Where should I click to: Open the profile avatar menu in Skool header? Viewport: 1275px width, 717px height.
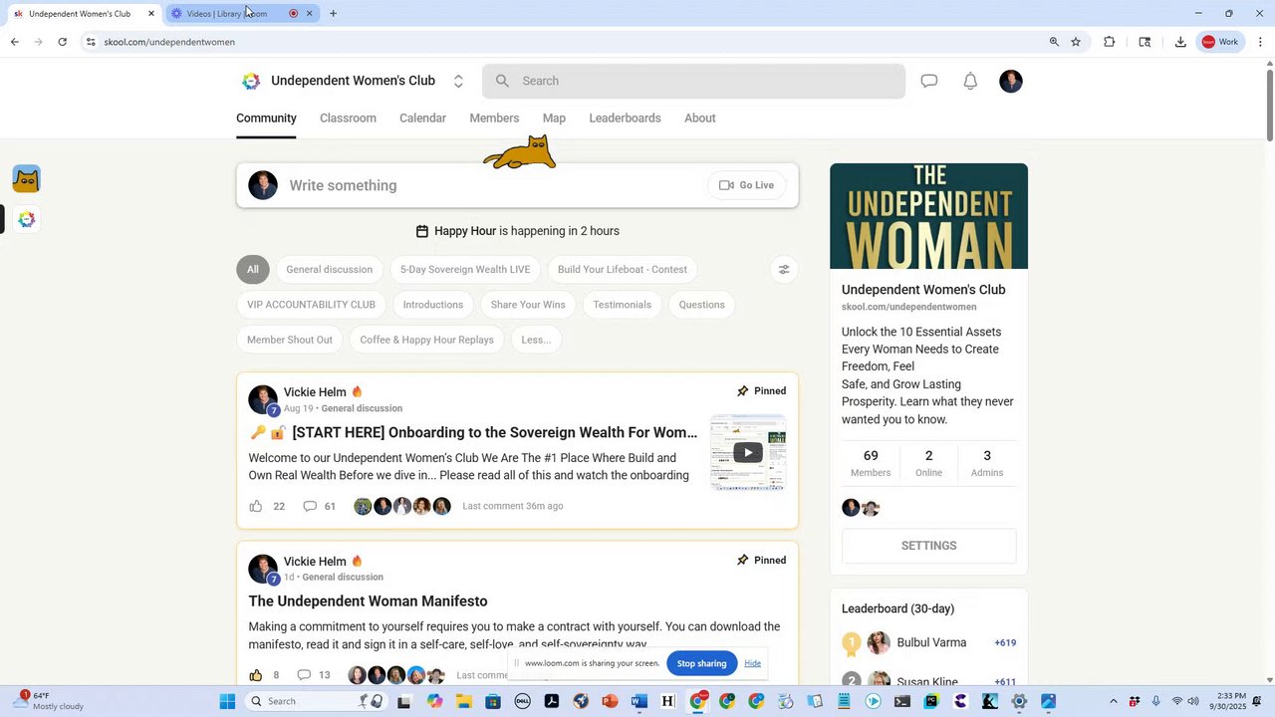pyautogui.click(x=1011, y=81)
